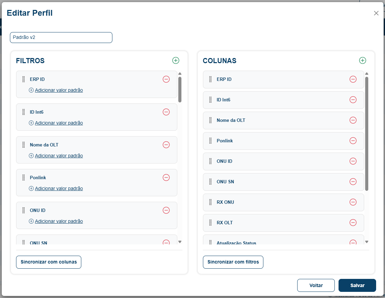Click the Filtros list scrollbar thumb

click(180, 89)
